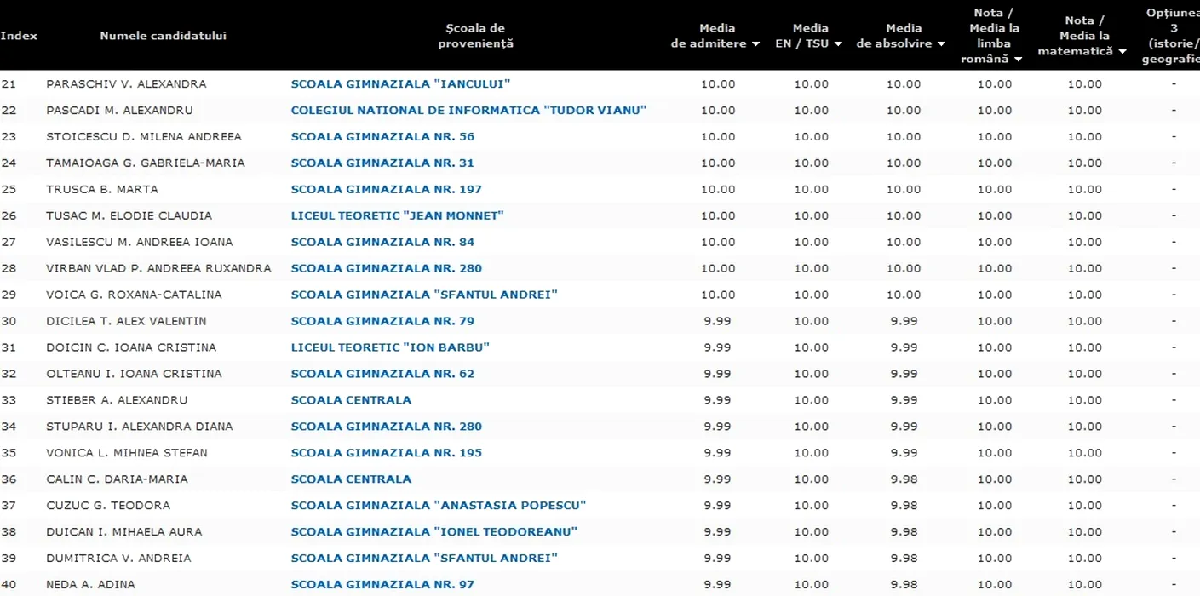The width and height of the screenshot is (1200, 596).
Task: Click sort arrow for limba română column
Action: 1018,60
